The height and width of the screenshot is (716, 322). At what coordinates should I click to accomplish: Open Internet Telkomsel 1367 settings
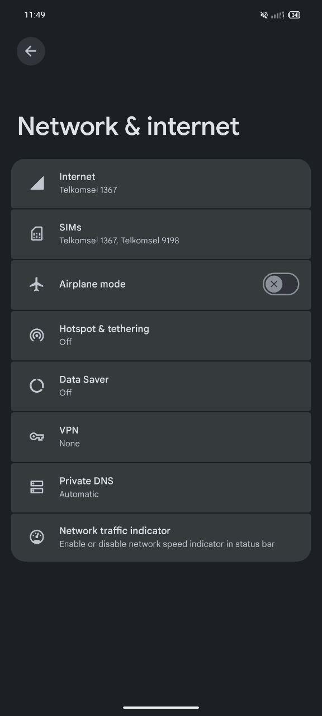(x=161, y=183)
